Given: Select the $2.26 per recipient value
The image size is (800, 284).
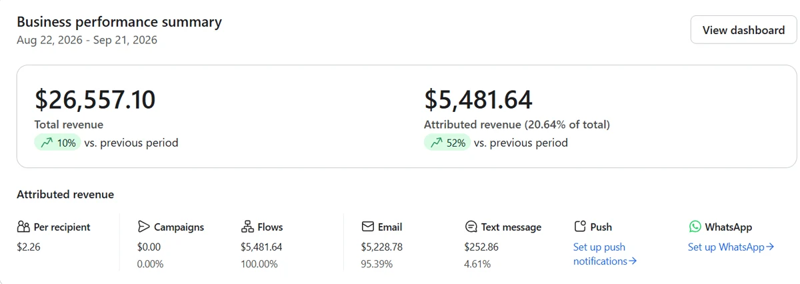Looking at the screenshot, I should pos(29,247).
